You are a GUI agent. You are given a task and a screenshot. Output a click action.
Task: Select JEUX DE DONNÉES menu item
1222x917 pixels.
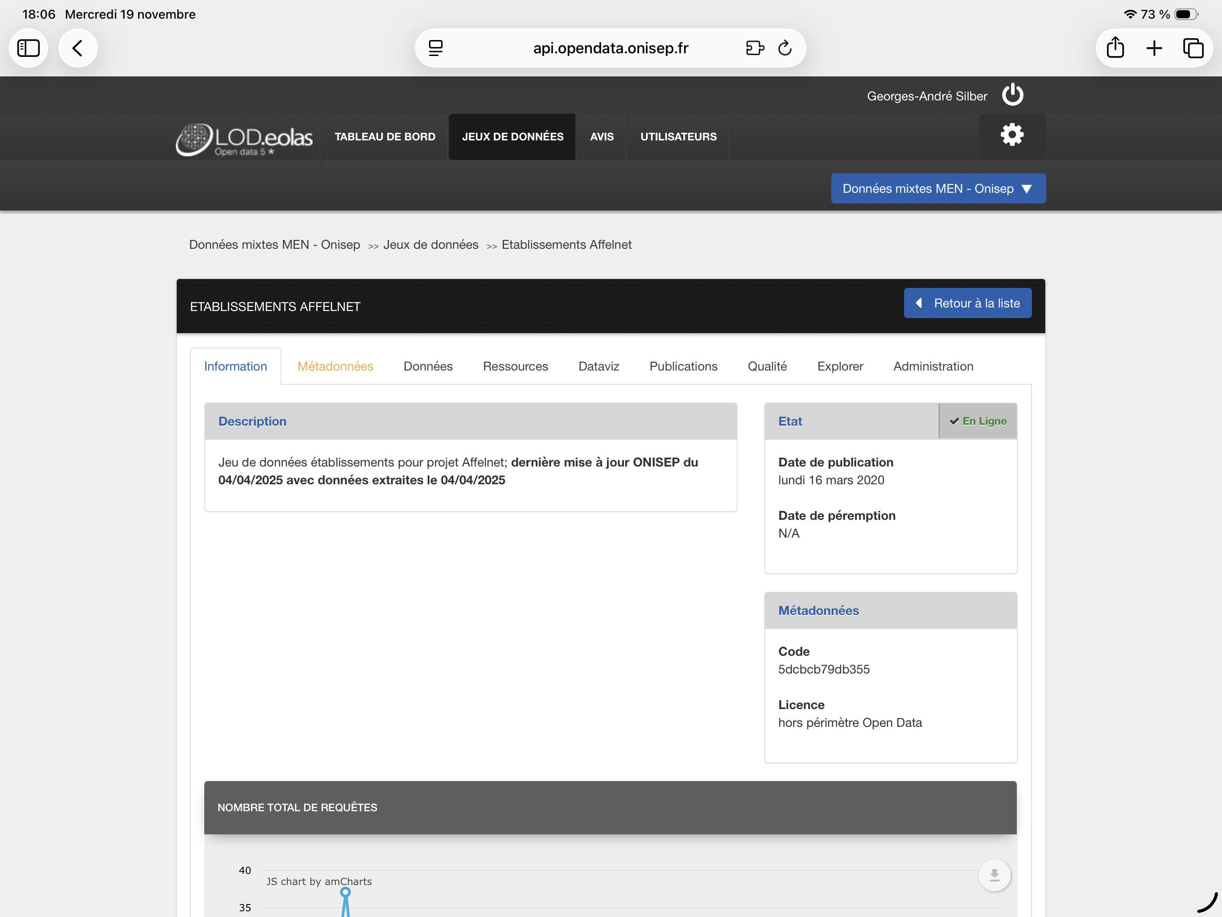(512, 136)
